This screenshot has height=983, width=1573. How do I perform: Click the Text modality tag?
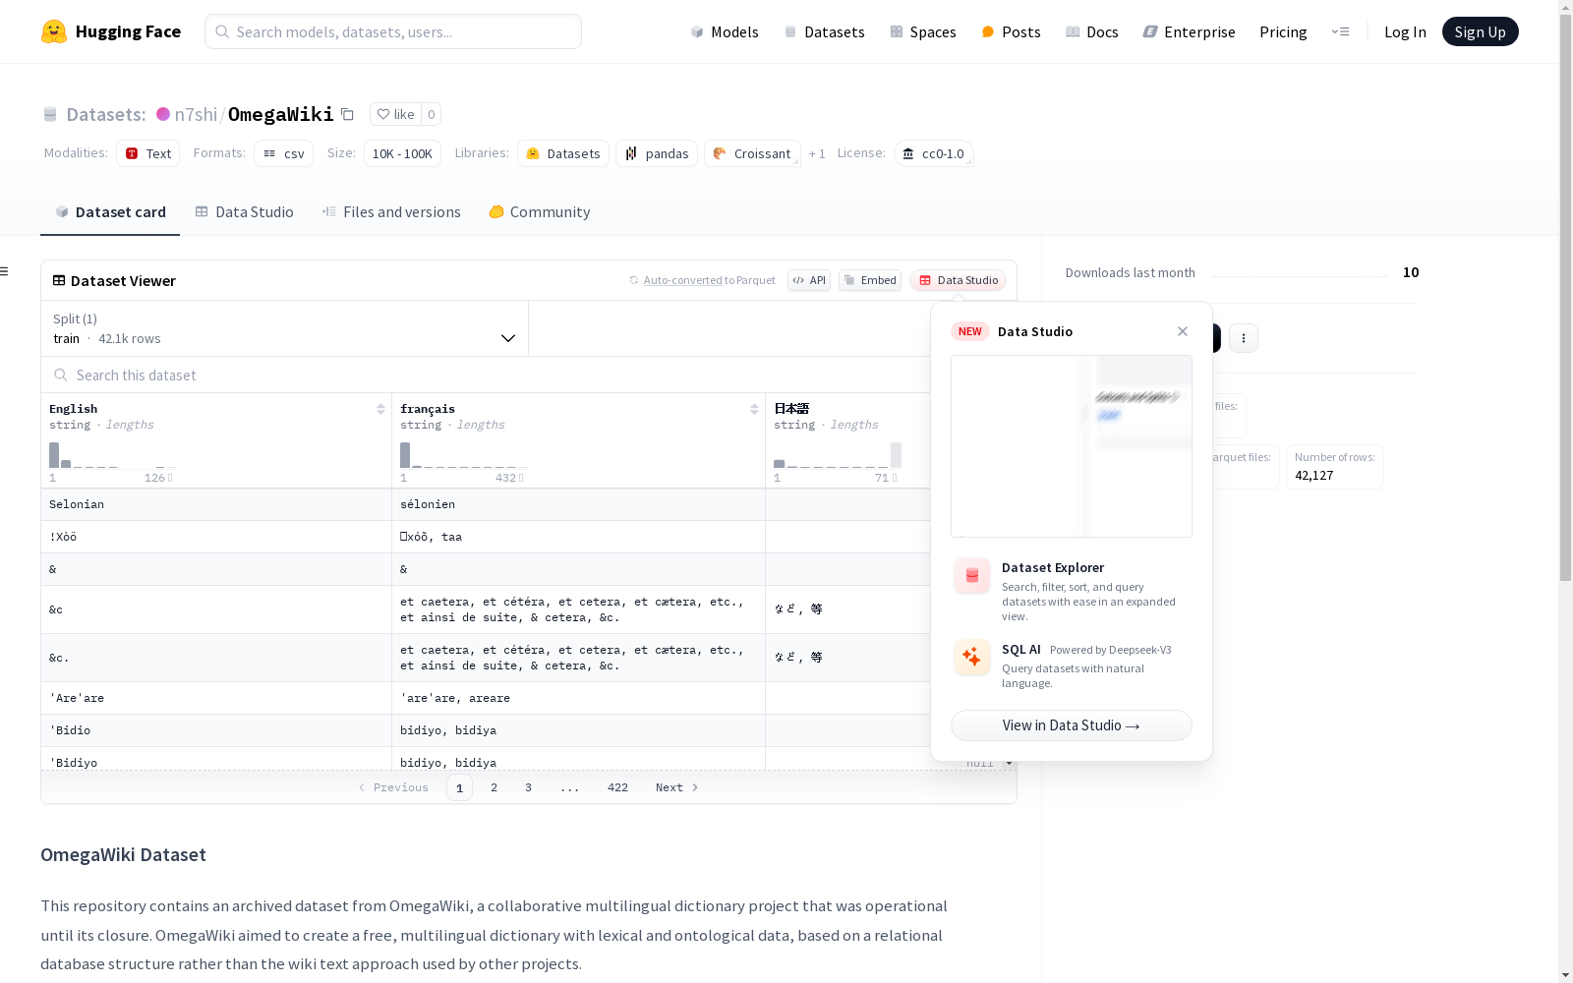[x=148, y=153]
